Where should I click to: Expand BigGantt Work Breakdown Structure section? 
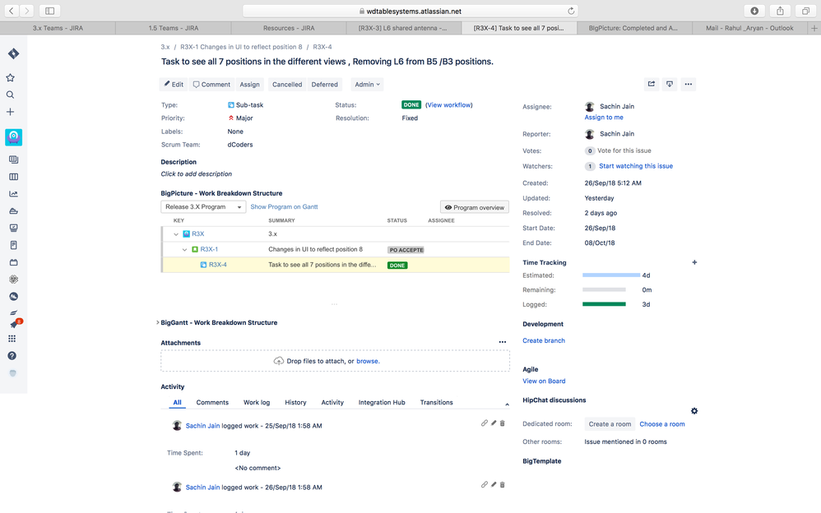tap(158, 322)
